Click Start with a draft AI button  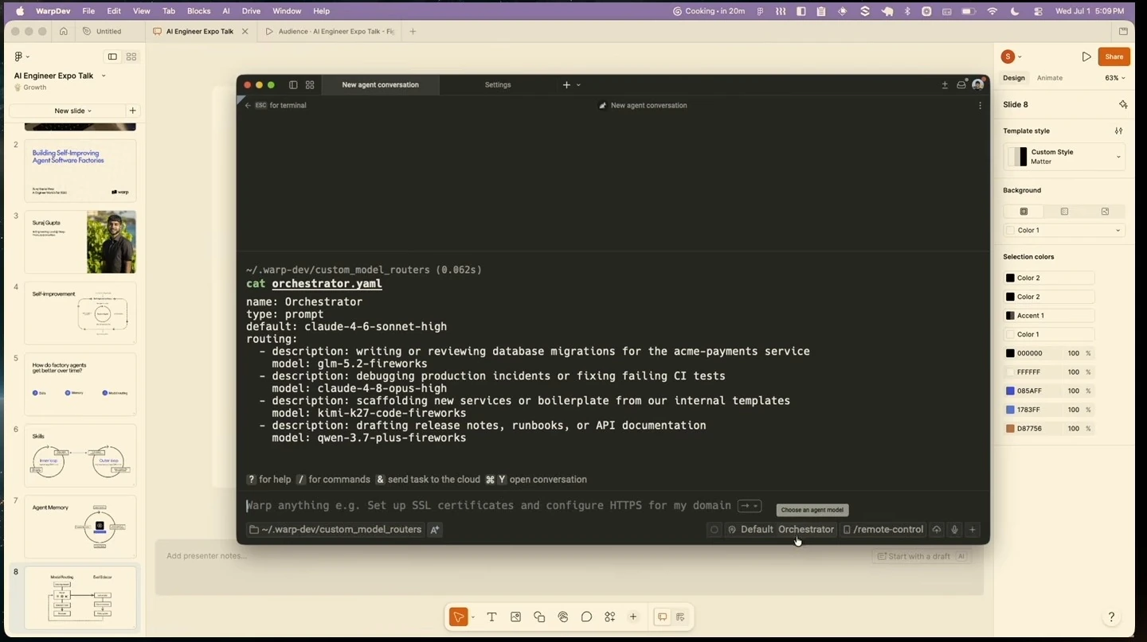(922, 556)
